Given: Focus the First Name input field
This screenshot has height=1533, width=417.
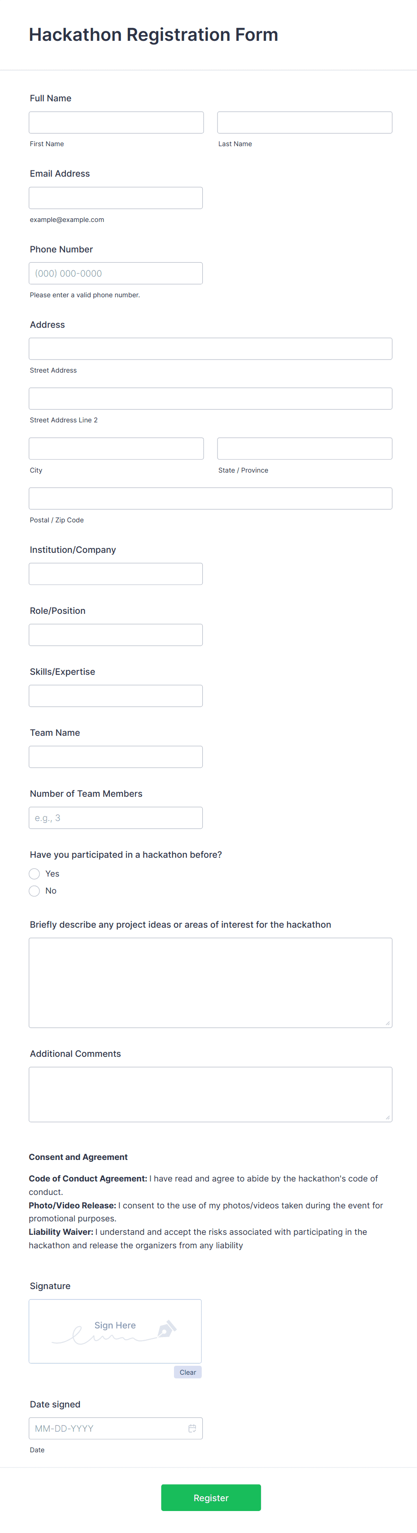Looking at the screenshot, I should click(x=115, y=122).
